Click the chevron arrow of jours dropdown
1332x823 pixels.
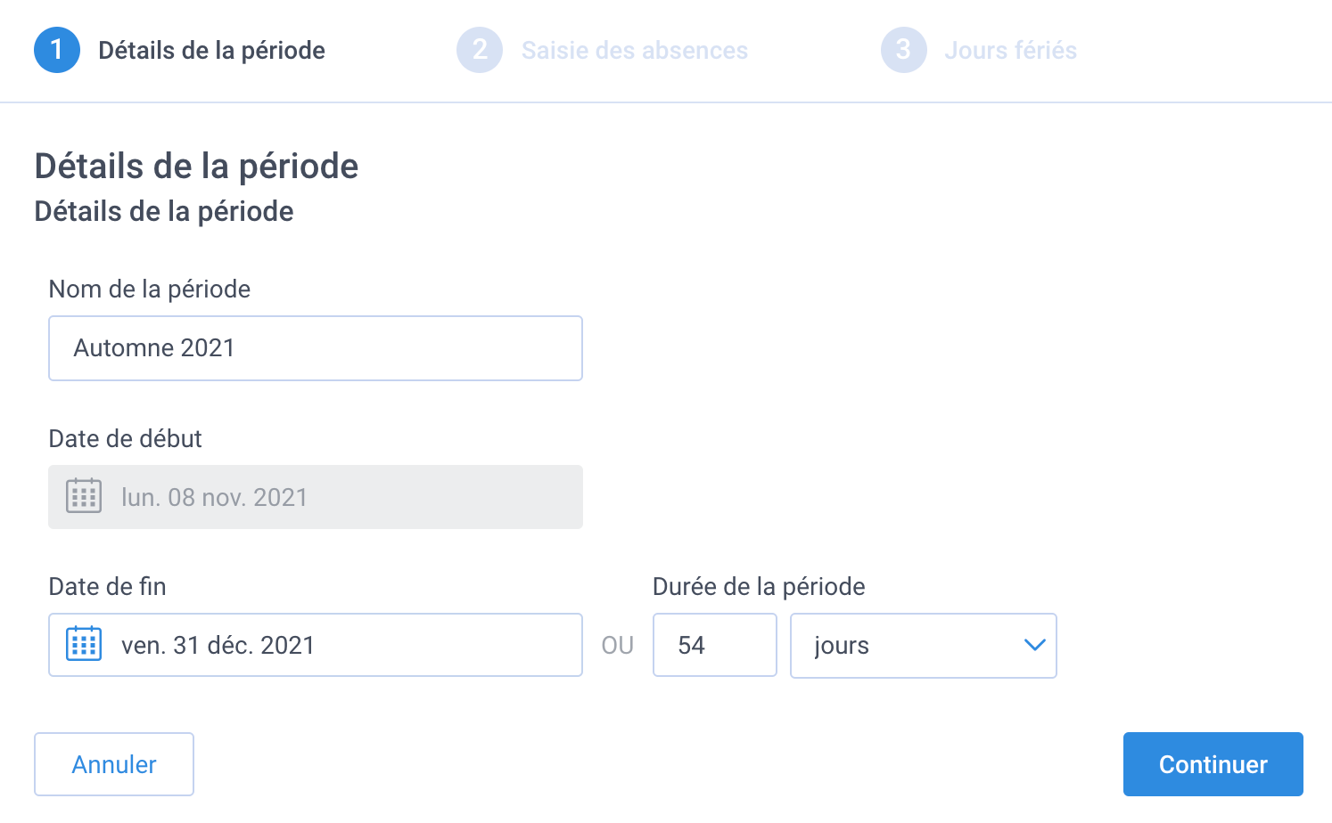[x=1034, y=645]
